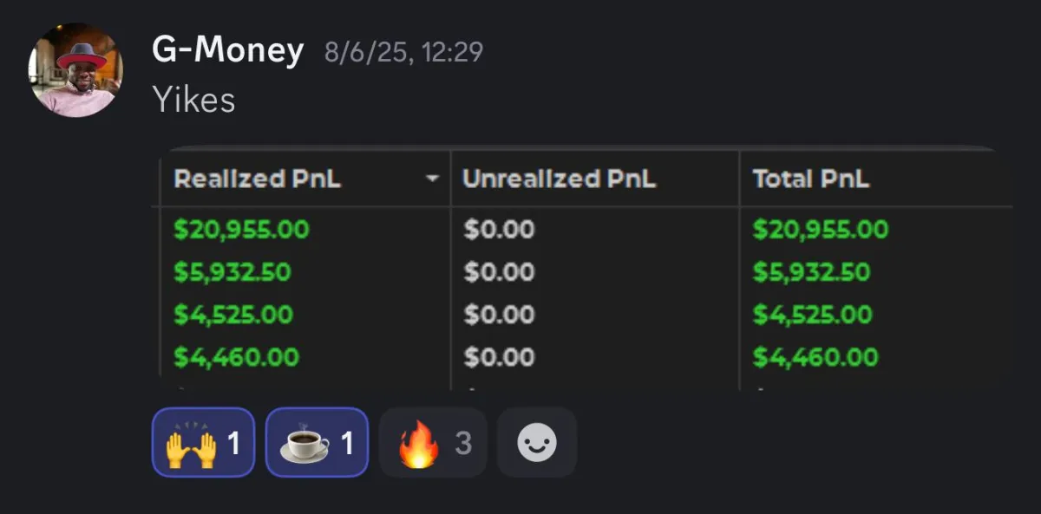
Task: Toggle the coffee cup reaction
Action: click(317, 442)
